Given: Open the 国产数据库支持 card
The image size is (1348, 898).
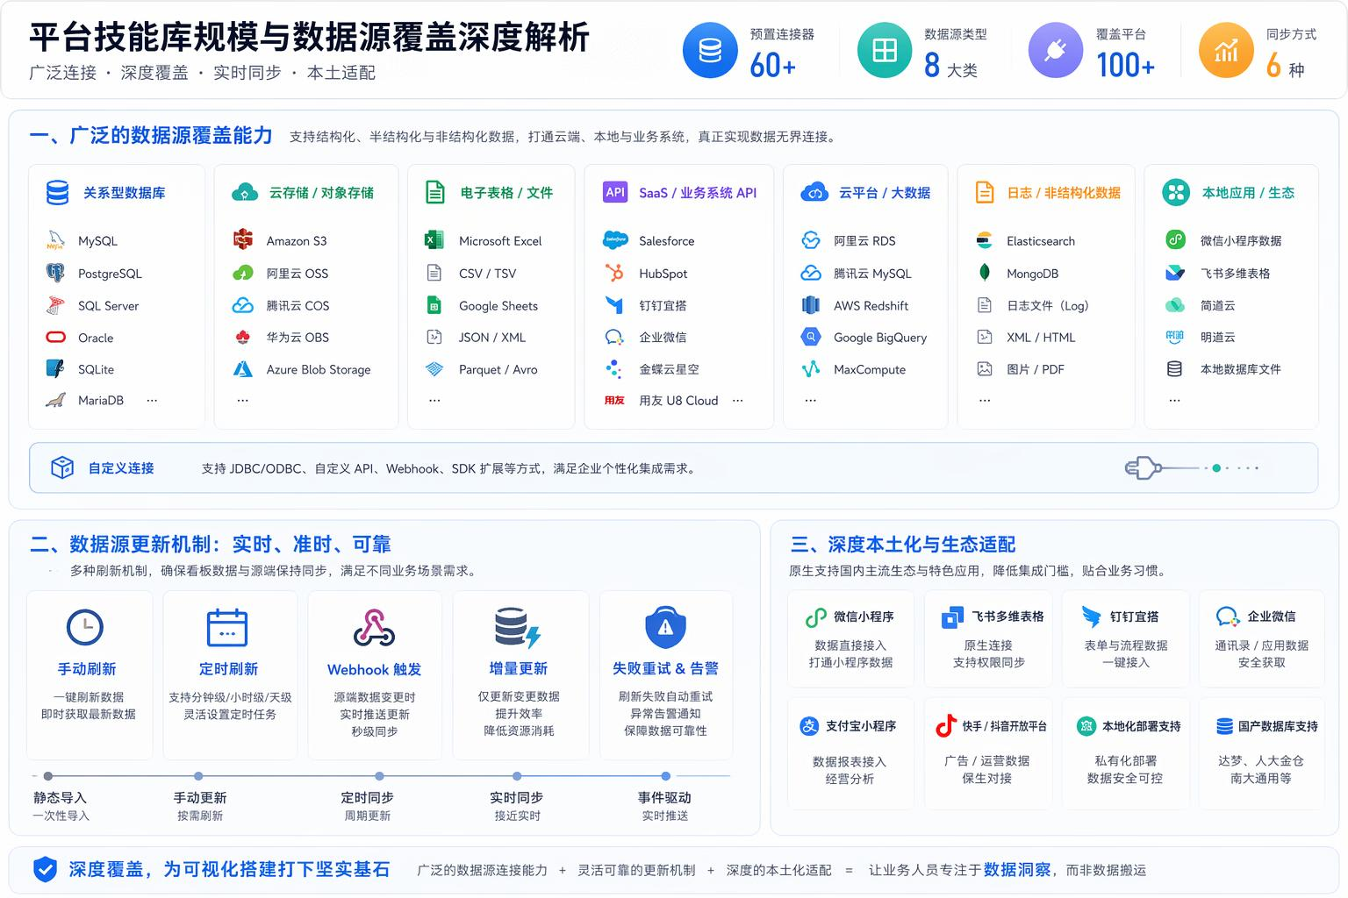Looking at the screenshot, I should 1261,752.
